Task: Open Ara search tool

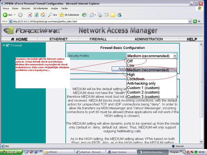Action: pos(52,15)
